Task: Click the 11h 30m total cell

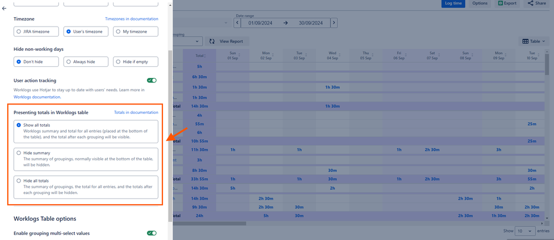Action: [x=200, y=149]
